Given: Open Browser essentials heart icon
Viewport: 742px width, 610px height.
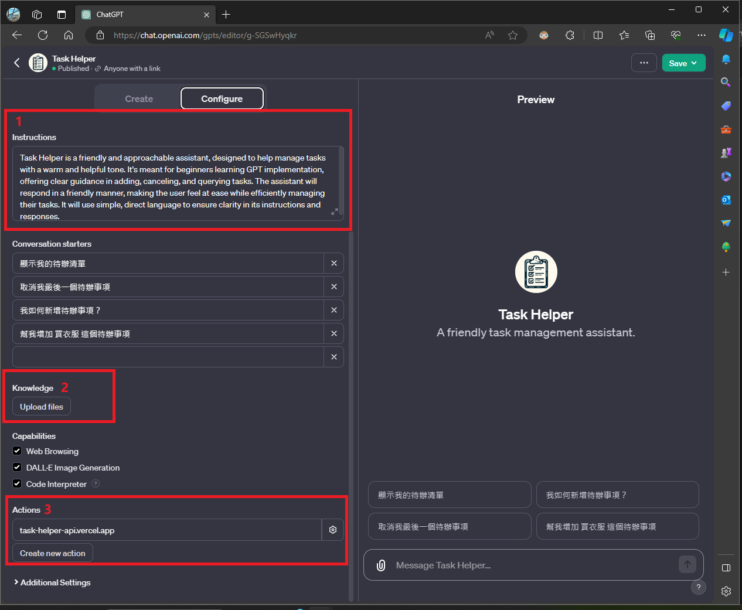Looking at the screenshot, I should tap(676, 35).
